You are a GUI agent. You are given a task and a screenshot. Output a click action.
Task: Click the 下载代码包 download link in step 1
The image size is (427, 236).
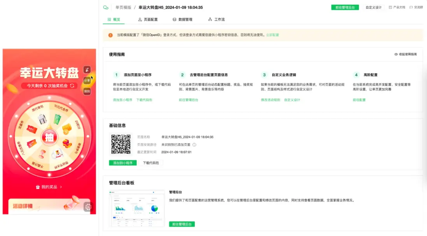tap(143, 100)
